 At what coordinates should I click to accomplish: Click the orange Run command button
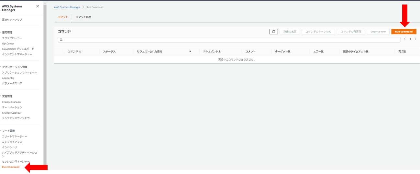[404, 32]
